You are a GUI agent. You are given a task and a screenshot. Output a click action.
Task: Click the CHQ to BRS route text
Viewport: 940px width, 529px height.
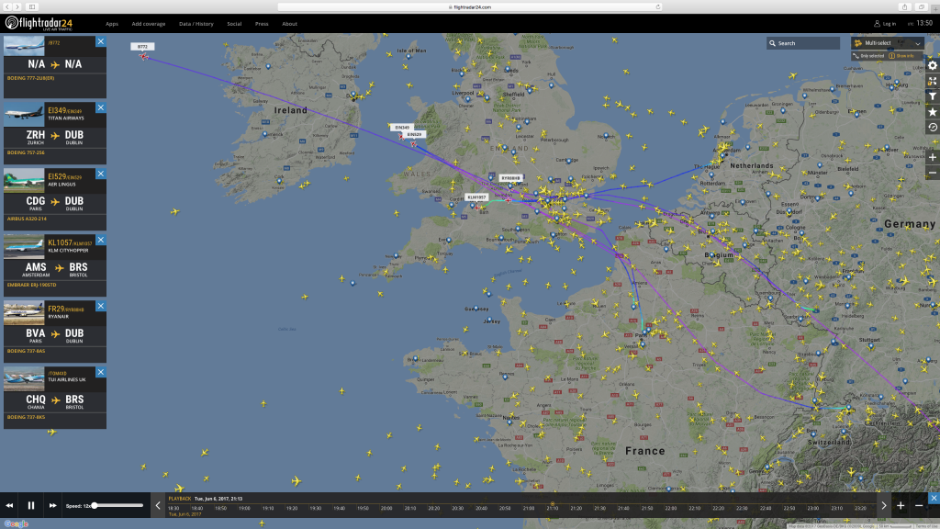[54, 400]
